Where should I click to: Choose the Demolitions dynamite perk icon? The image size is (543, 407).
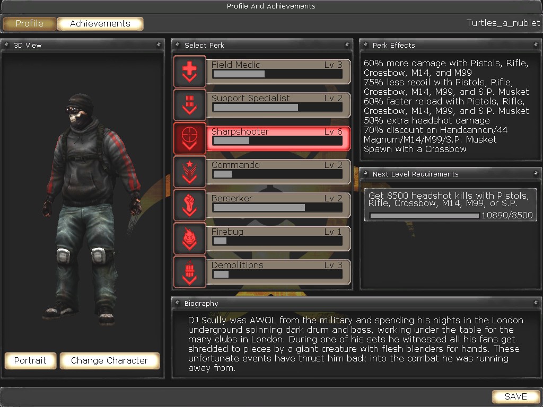pyautogui.click(x=189, y=272)
